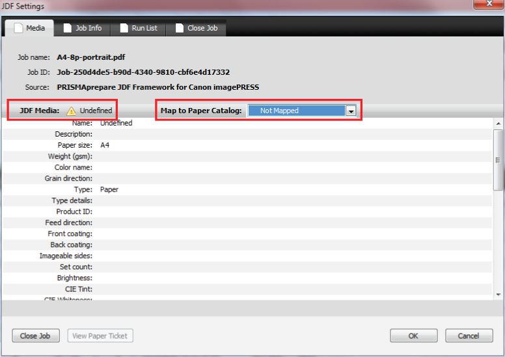Expand the Map to Paper Catalog dropdown arrow

click(351, 111)
